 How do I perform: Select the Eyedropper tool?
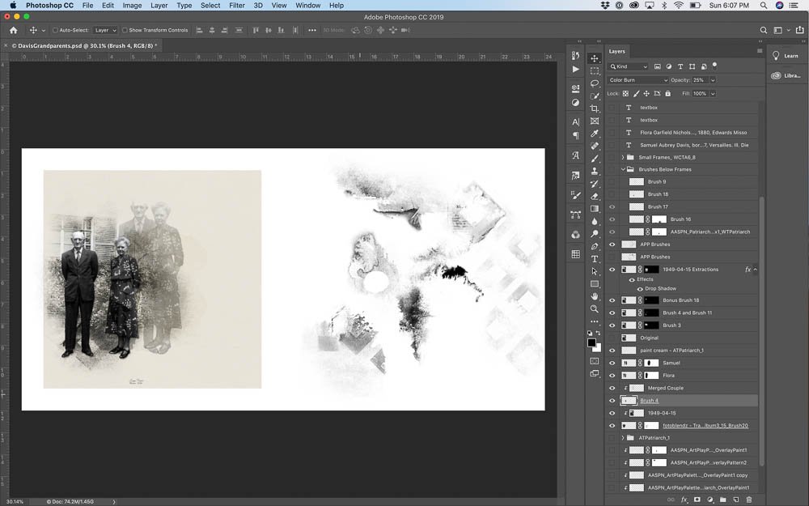(x=595, y=134)
